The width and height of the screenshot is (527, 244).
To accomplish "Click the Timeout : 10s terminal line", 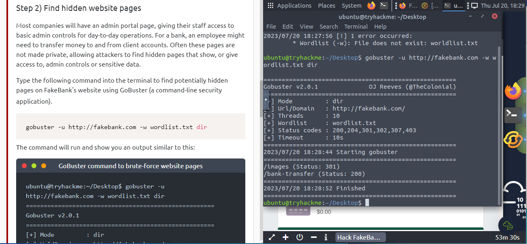I will pos(303,138).
